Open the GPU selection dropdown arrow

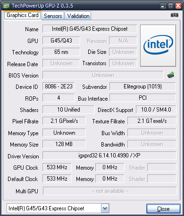pyautogui.click(x=105, y=208)
